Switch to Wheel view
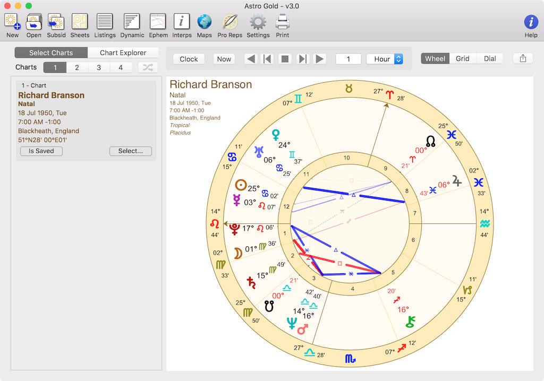Viewport: 544px width, 381px height. coord(435,58)
